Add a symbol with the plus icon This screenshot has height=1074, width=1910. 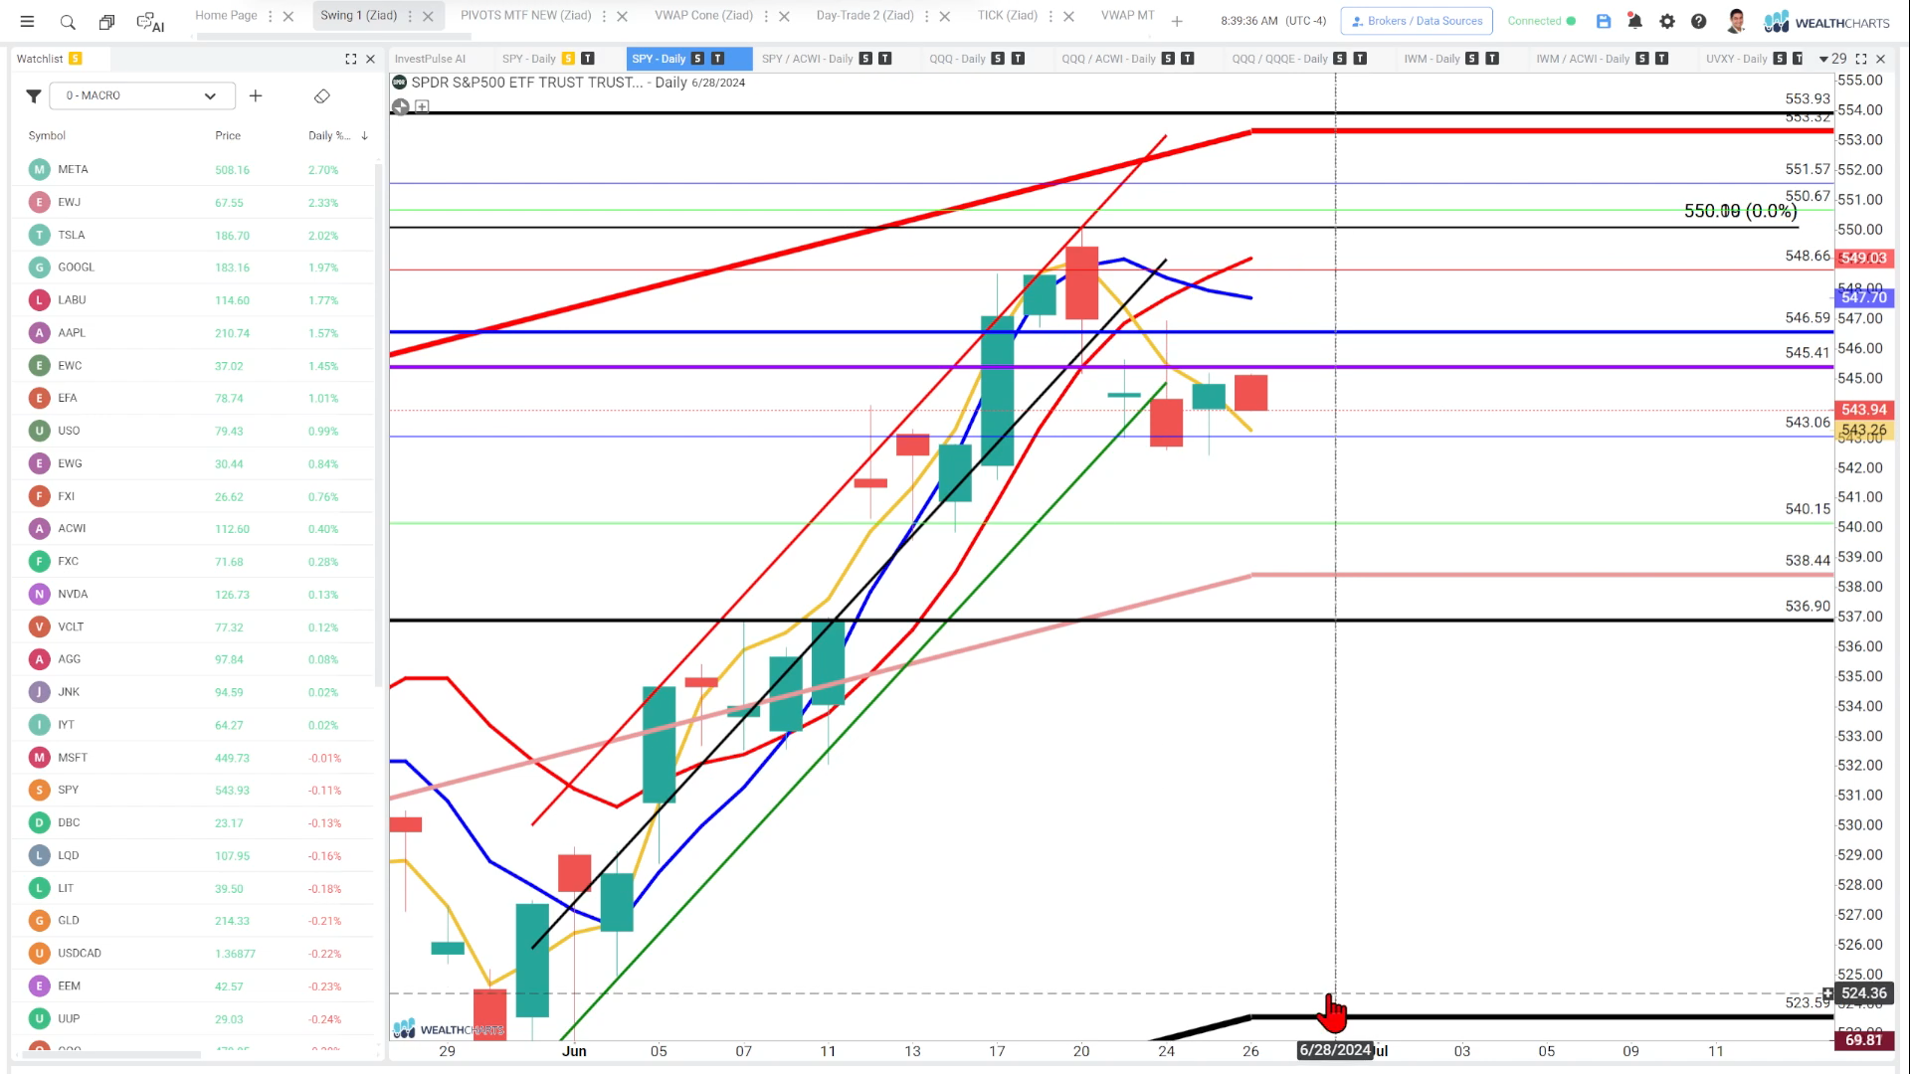pyautogui.click(x=256, y=95)
